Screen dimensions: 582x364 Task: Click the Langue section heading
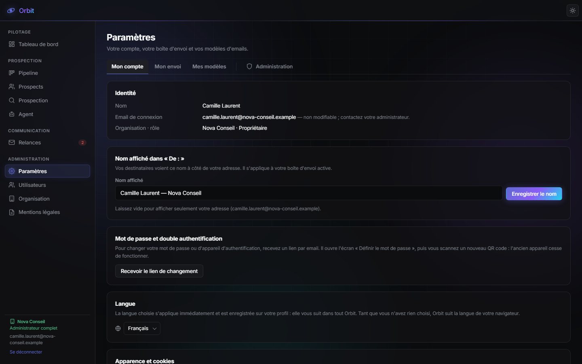[x=125, y=304]
